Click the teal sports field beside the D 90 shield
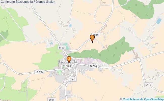The width and height of the screenshot is (164, 101). point(66,46)
